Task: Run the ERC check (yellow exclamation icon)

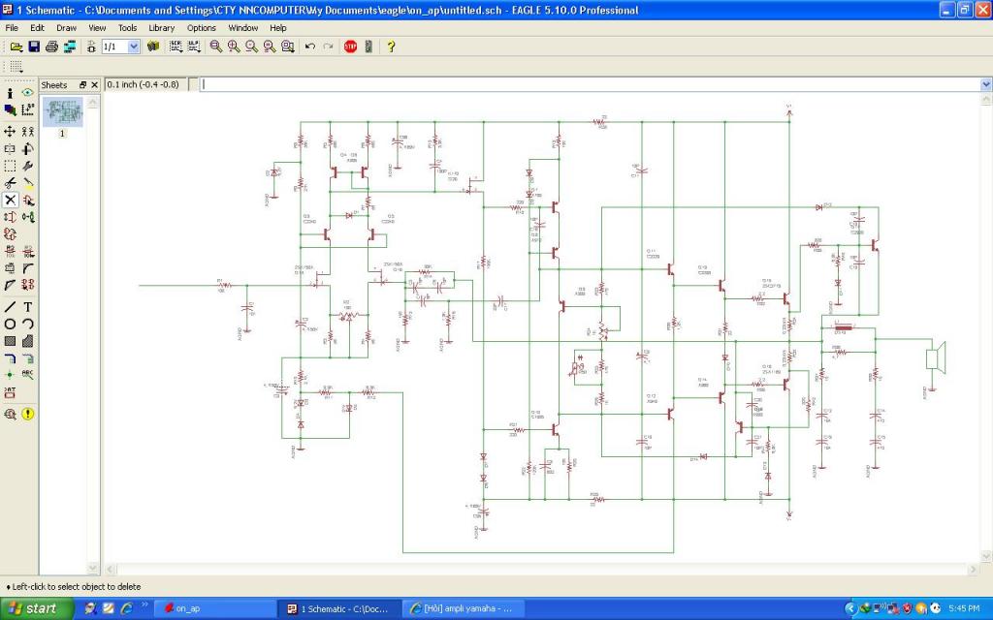Action: tap(28, 414)
